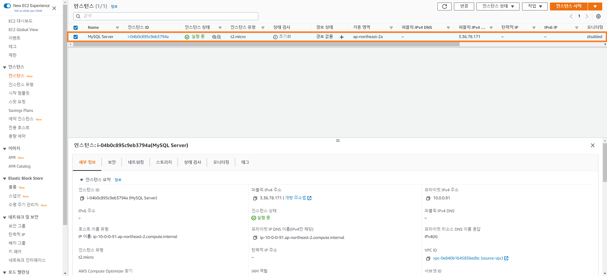Click search magnifier icon in filter box
The width and height of the screenshot is (607, 276).
(78, 16)
